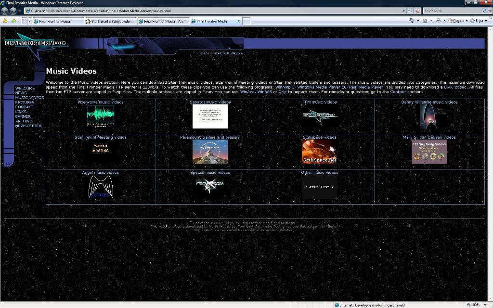The height and width of the screenshot is (308, 493).
Task: Switch to the first Final Frontier Media tab
Action: [x=58, y=21]
